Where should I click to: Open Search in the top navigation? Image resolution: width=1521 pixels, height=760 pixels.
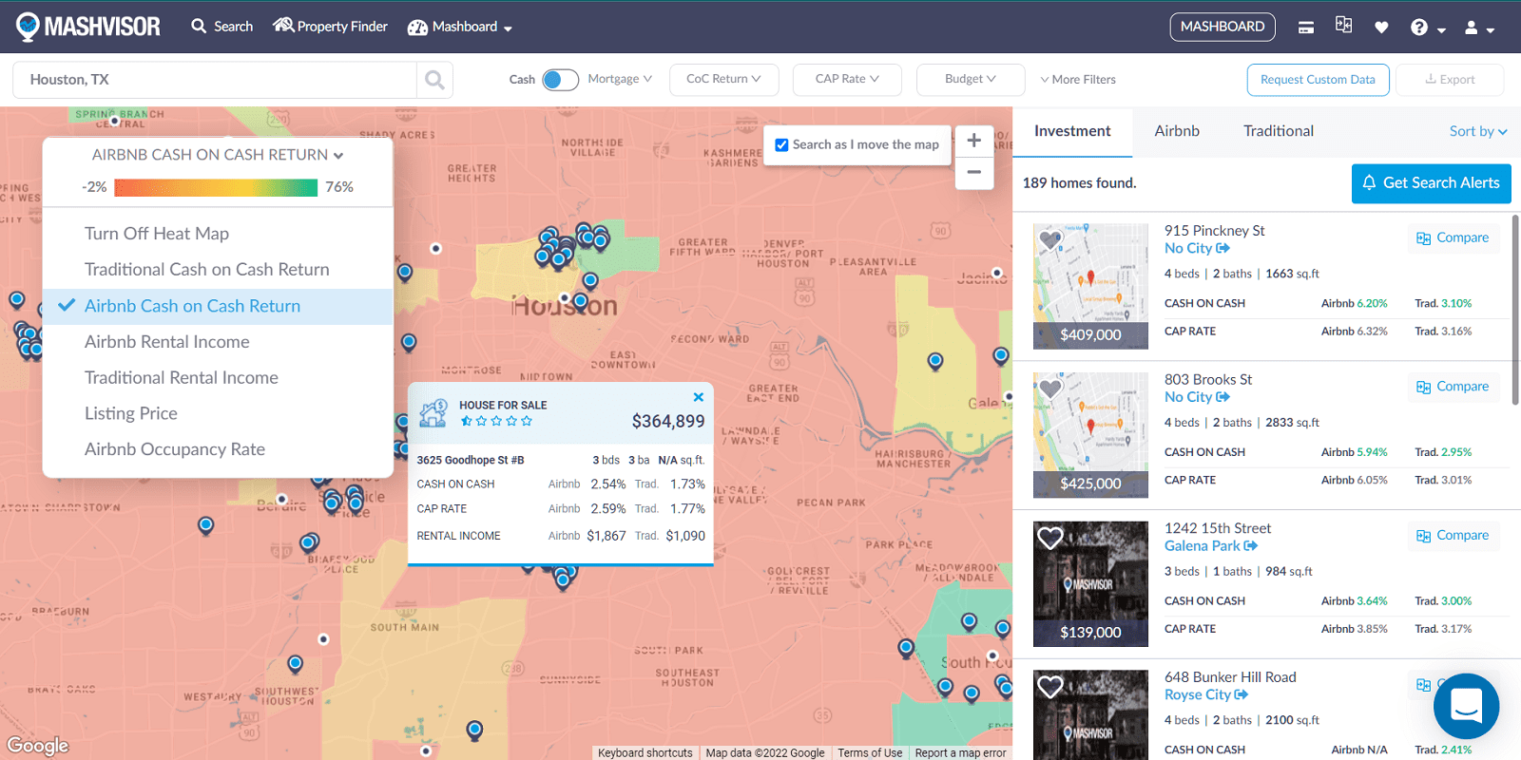point(221,27)
